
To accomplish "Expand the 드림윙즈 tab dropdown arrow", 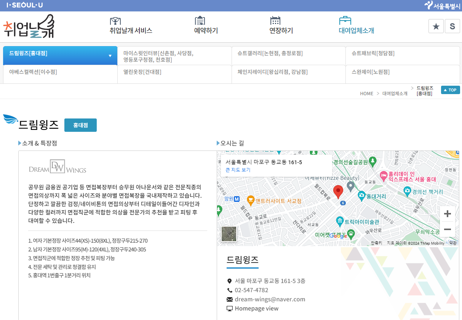I will pyautogui.click(x=110, y=56).
